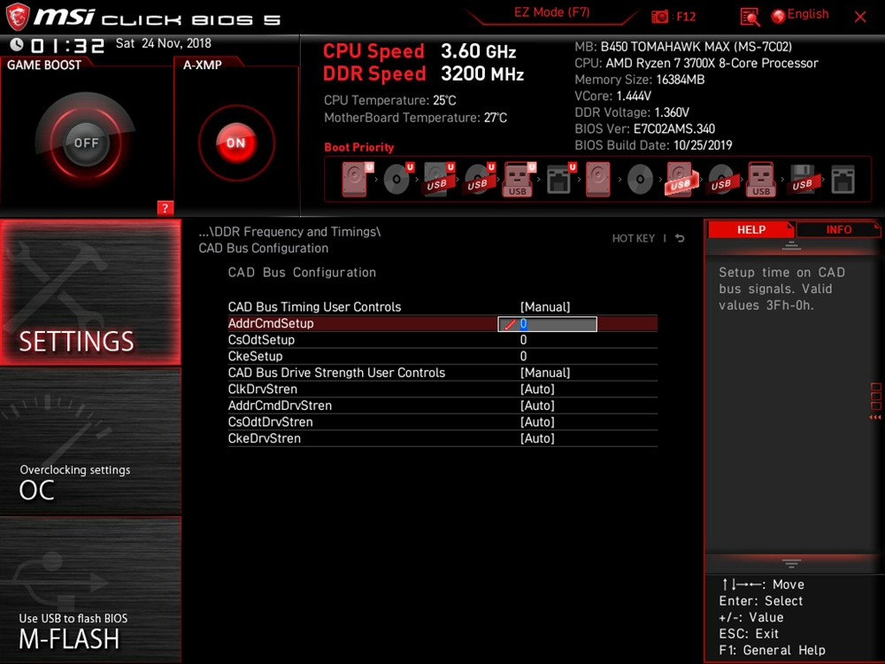The width and height of the screenshot is (885, 664).
Task: Select the CkeDrvStren row label
Action: coord(264,438)
